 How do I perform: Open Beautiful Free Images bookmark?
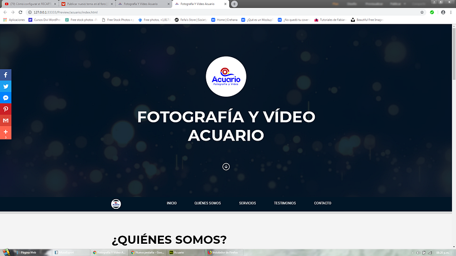[x=366, y=20]
